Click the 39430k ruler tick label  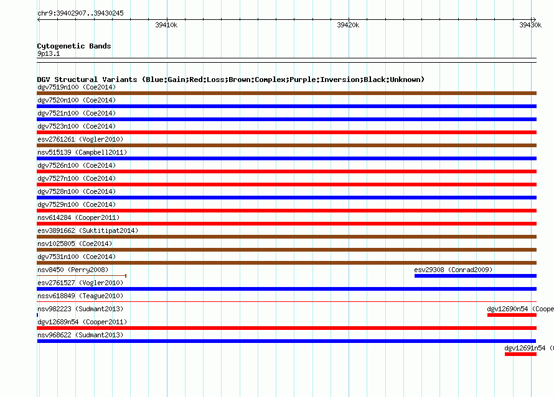coord(530,25)
